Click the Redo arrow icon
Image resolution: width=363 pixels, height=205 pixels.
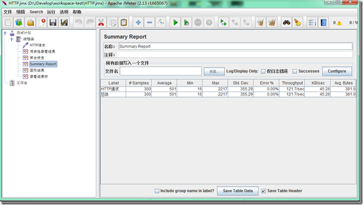coord(90,22)
